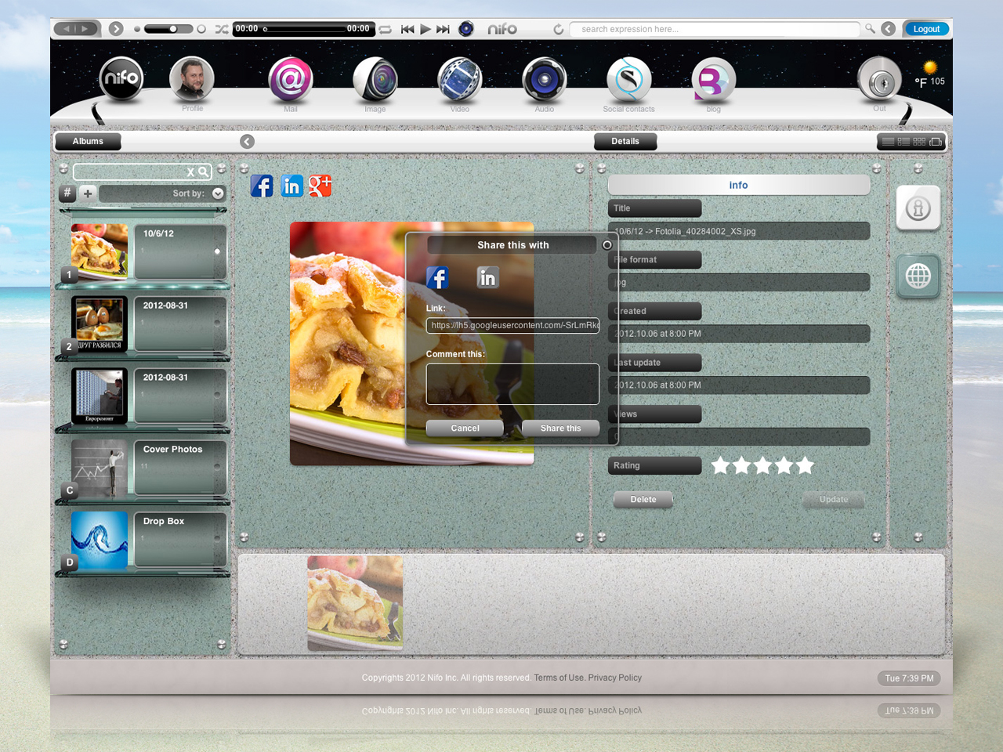Click the album search magnifier icon

tap(203, 172)
